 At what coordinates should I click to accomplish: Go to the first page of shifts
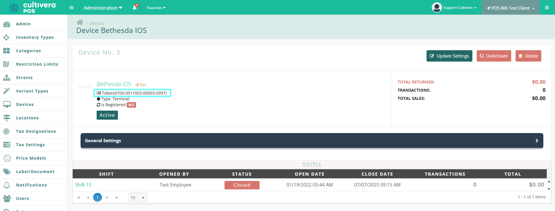[79, 198]
